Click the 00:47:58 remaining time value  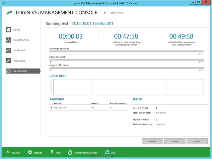(126, 36)
